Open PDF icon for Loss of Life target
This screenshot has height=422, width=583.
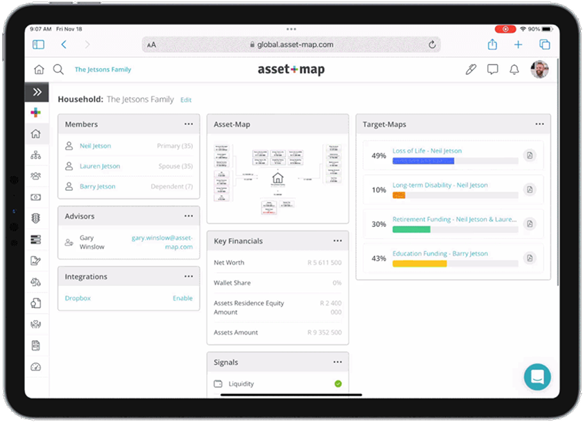(x=530, y=155)
